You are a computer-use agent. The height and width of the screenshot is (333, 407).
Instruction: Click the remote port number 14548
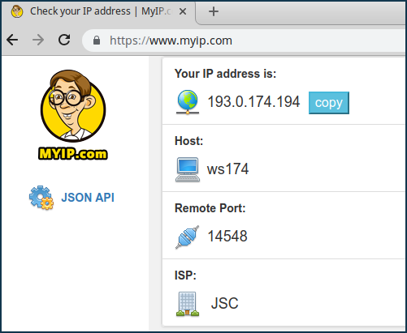[x=227, y=236]
